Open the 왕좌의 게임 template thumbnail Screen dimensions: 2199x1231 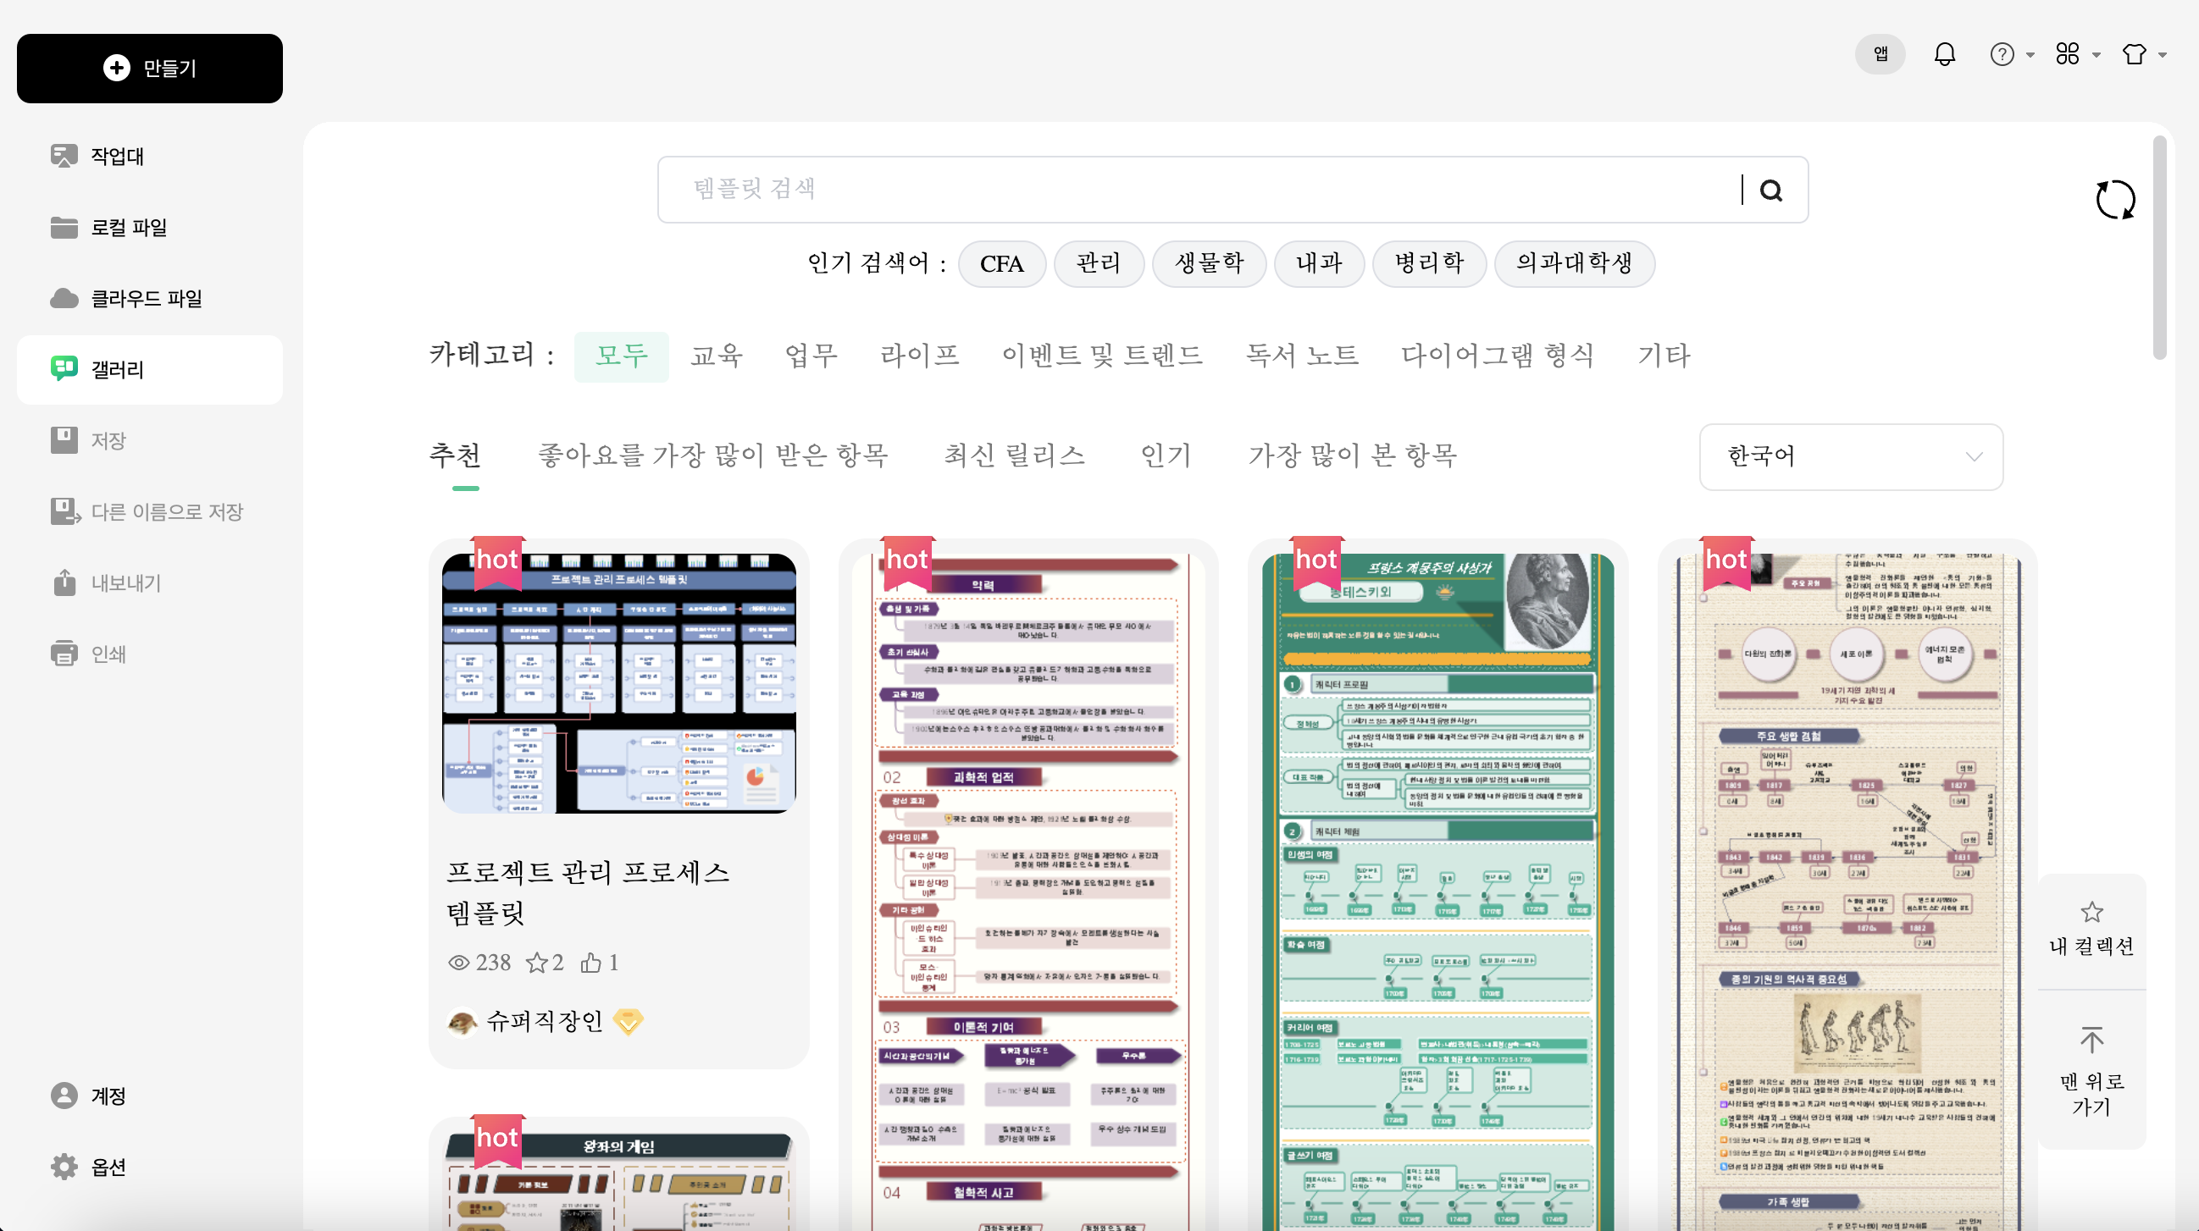619,1182
